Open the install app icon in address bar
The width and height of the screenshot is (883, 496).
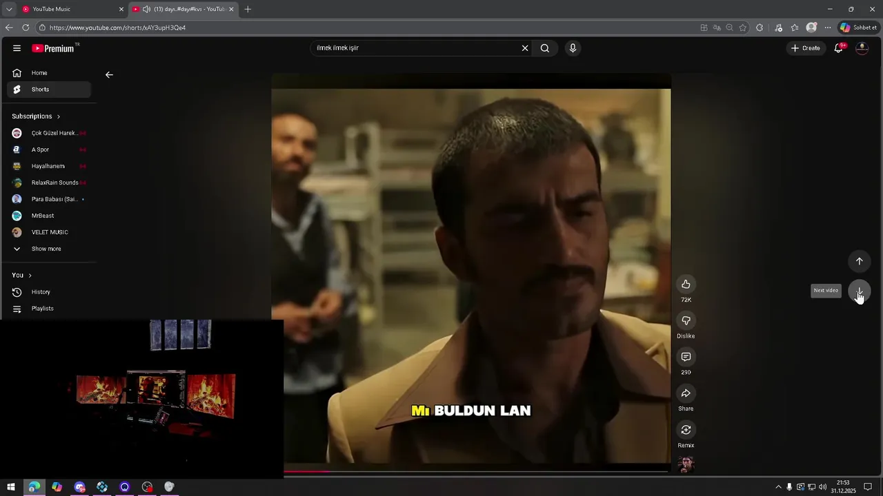tap(704, 28)
